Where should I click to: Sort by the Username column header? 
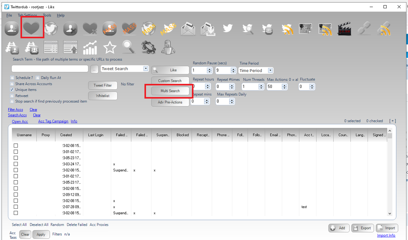[24, 135]
